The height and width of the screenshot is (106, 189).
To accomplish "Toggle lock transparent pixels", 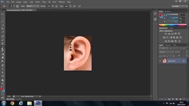I will coord(164,56).
